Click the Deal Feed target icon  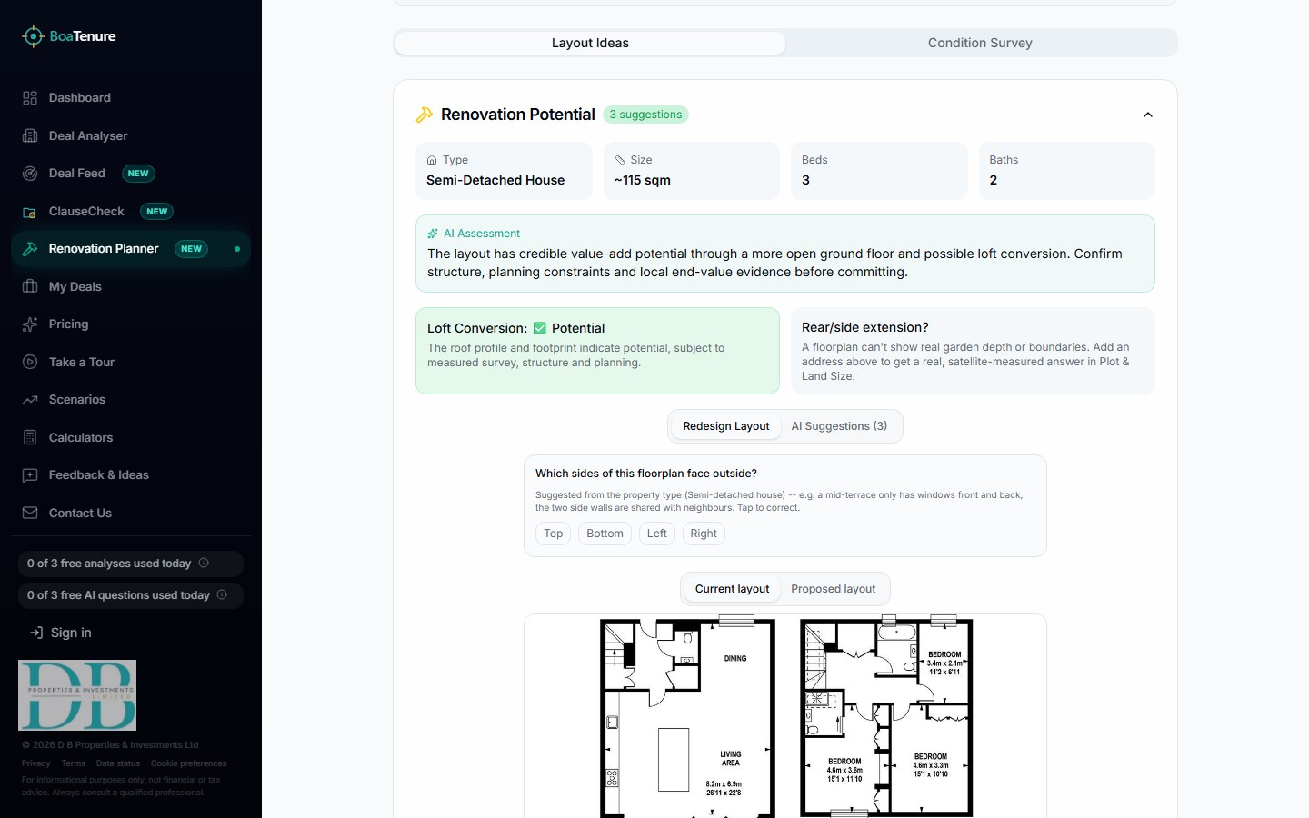[30, 174]
